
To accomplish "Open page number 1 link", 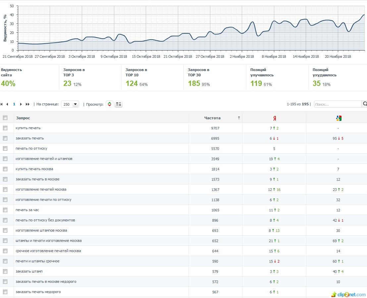I will [14, 104].
